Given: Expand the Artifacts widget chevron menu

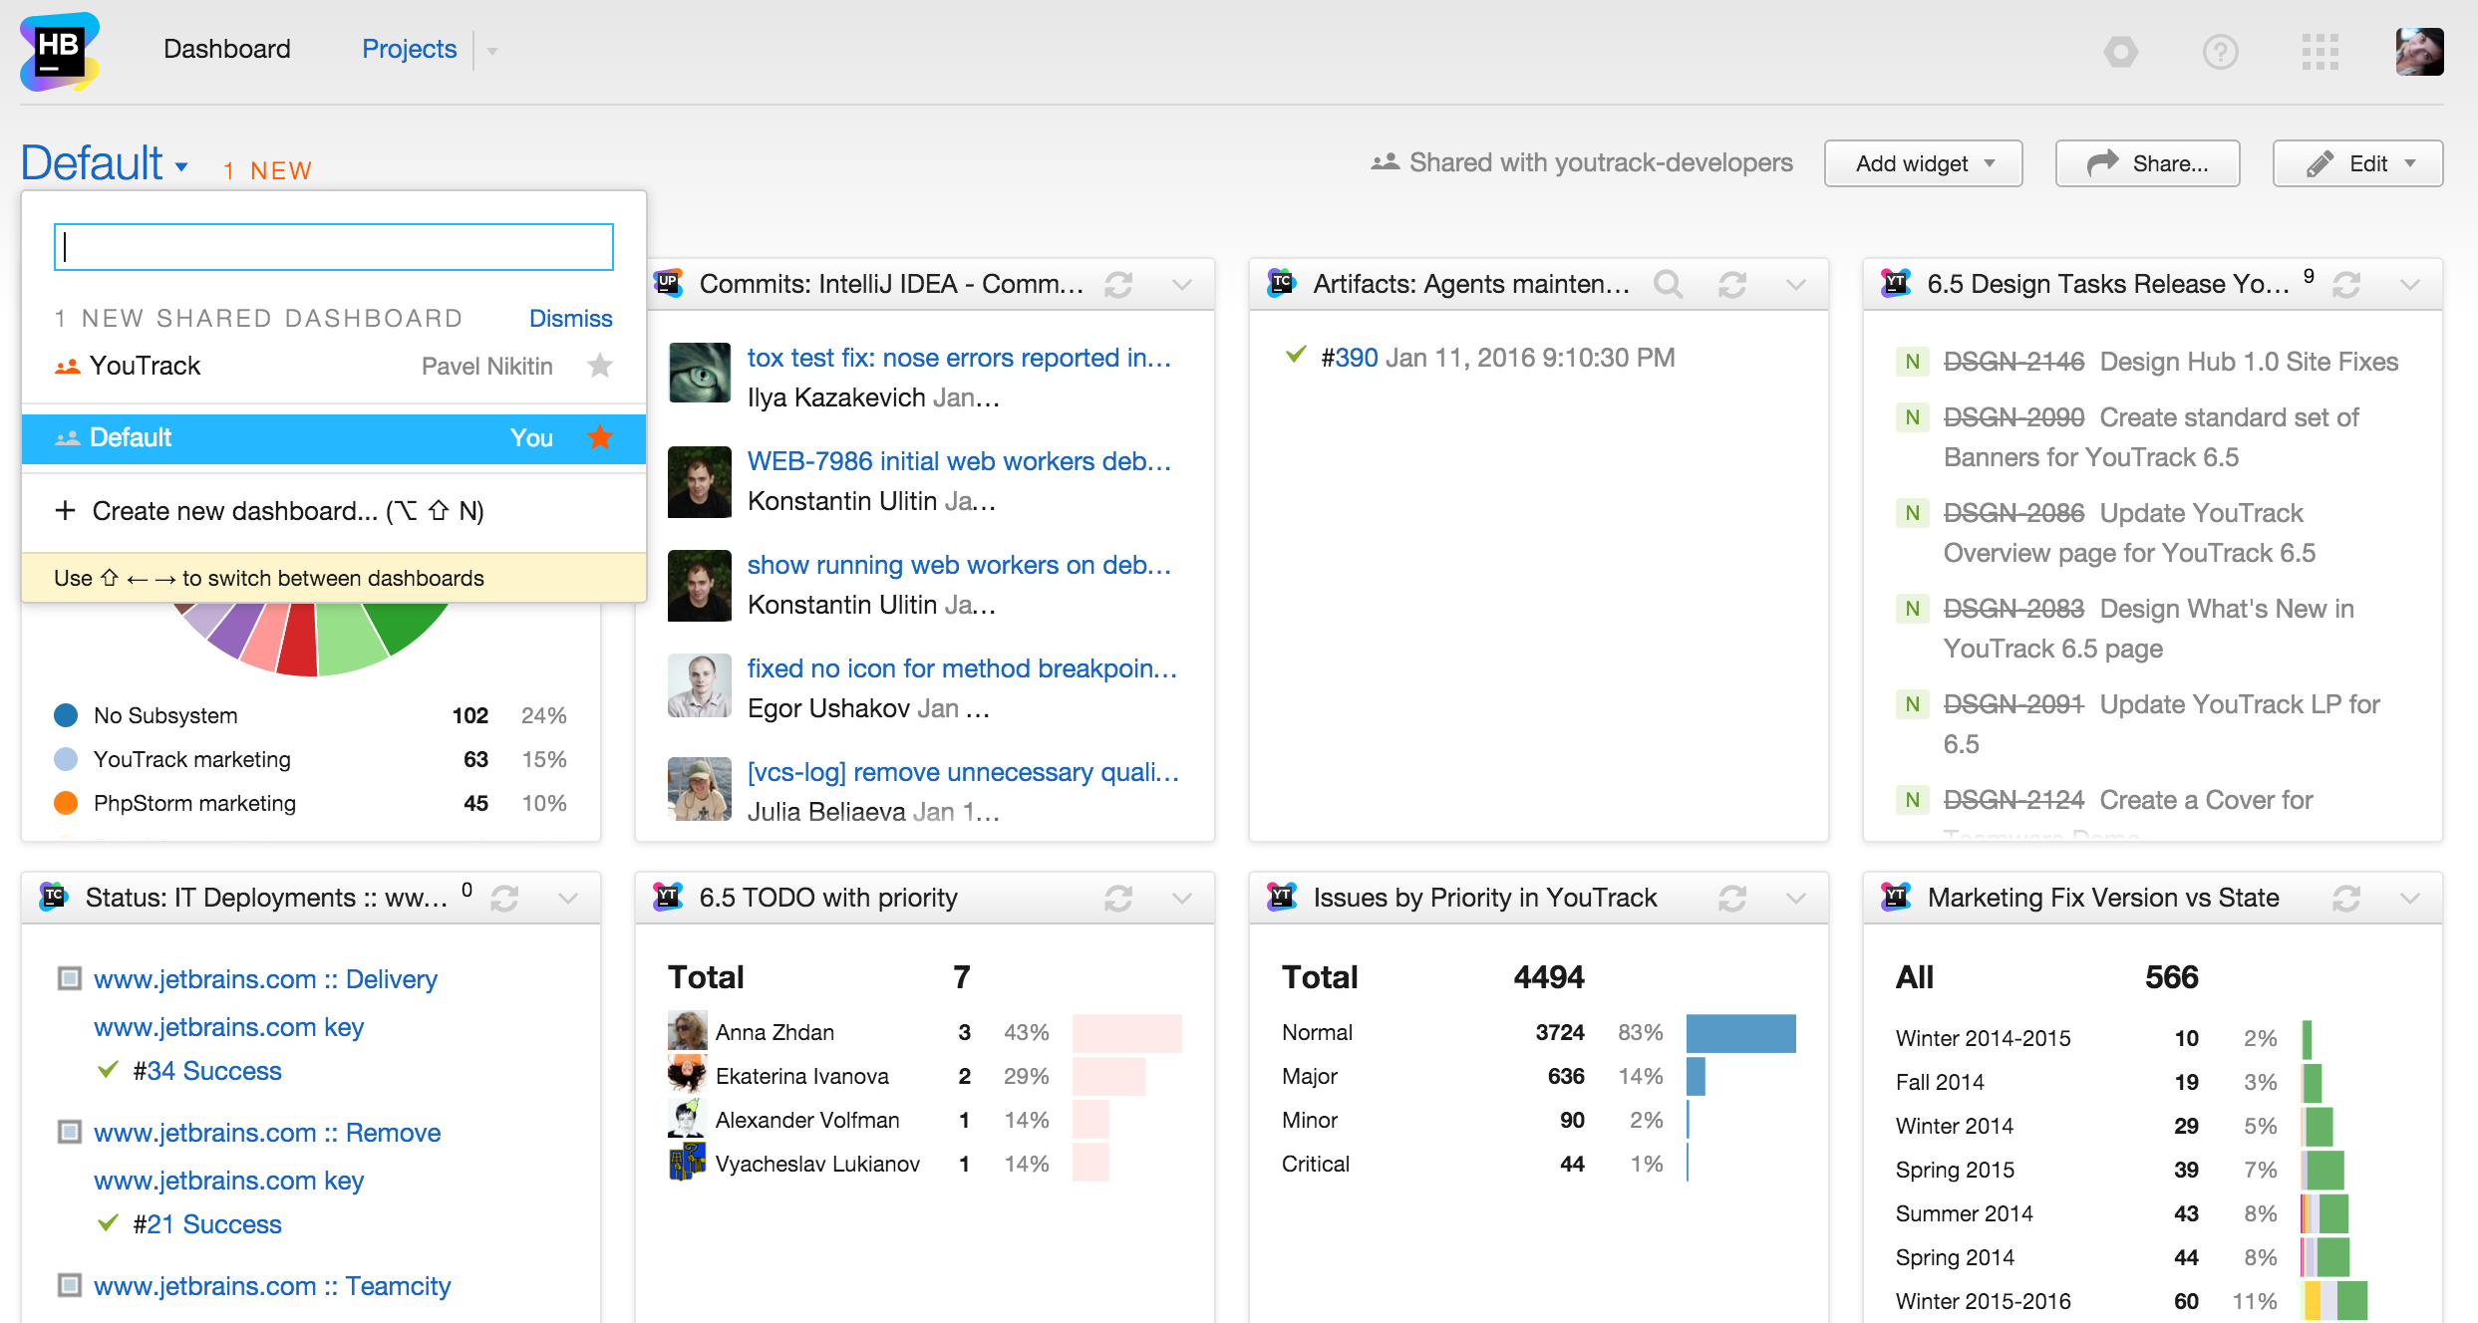Looking at the screenshot, I should point(1796,285).
